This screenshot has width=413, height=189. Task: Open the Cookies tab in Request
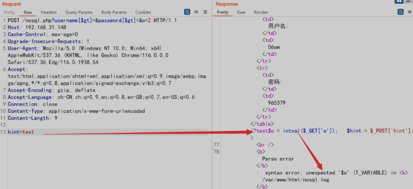point(143,12)
